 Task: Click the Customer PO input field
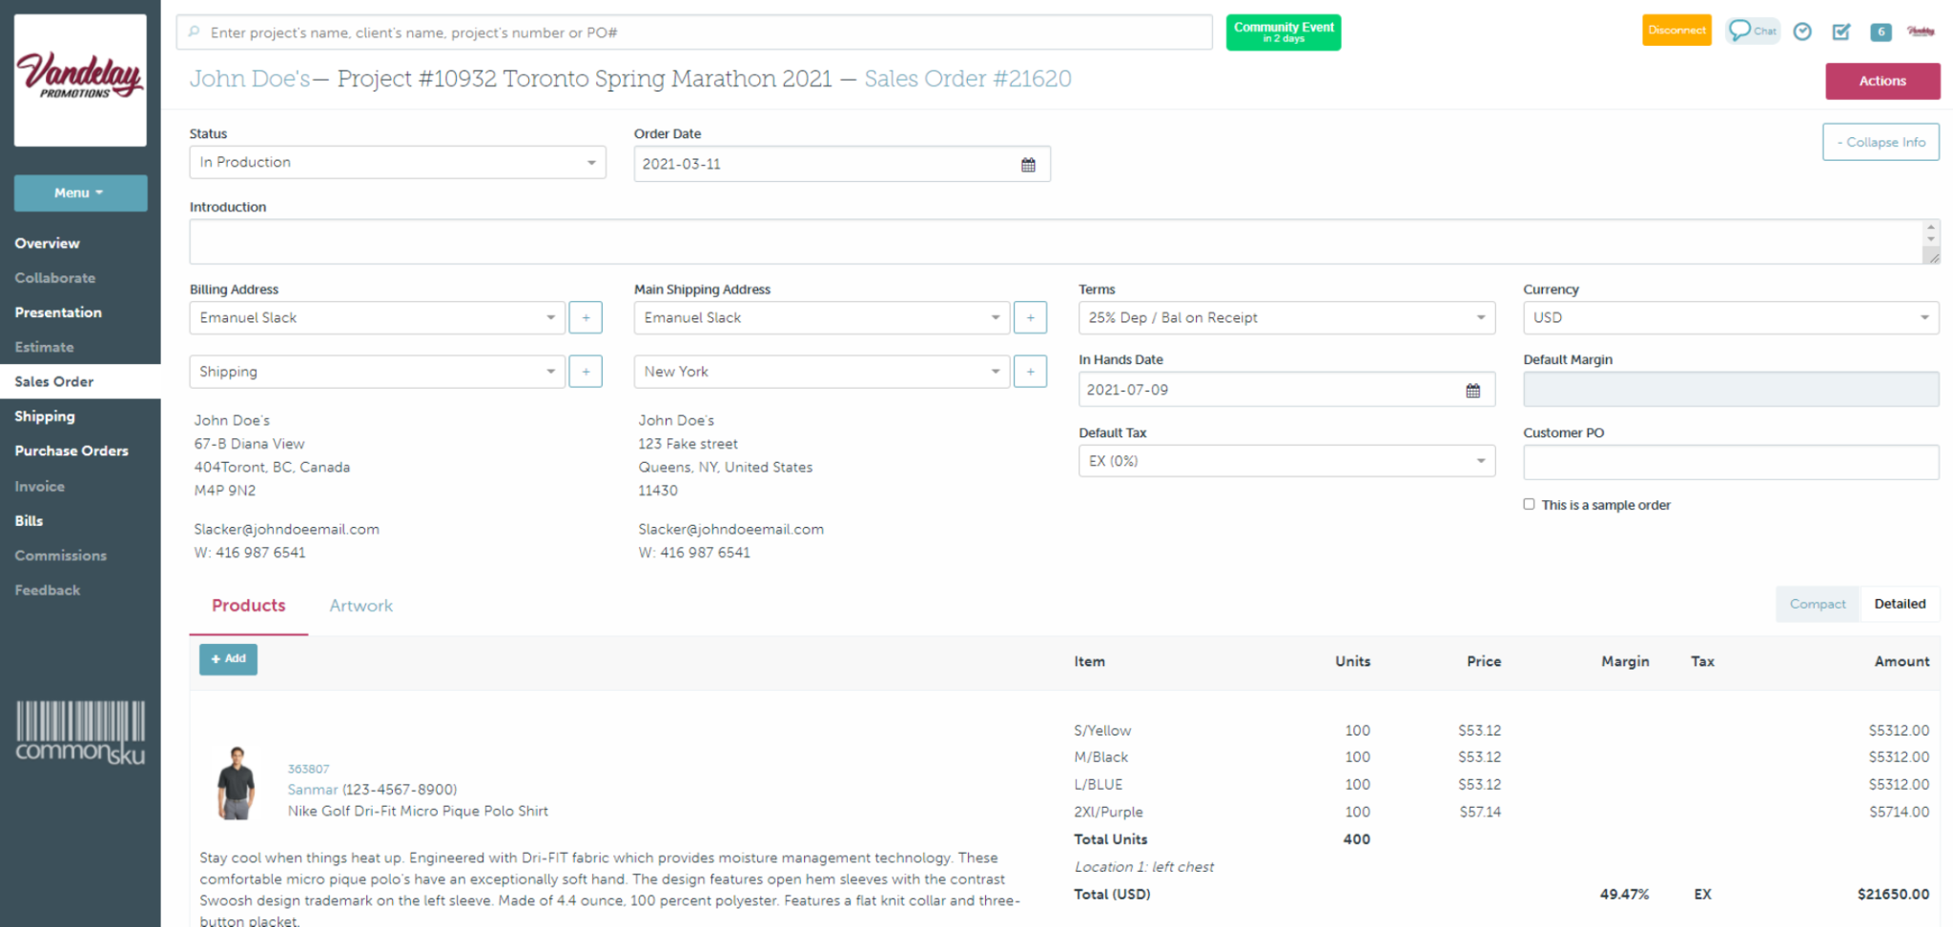[1731, 462]
